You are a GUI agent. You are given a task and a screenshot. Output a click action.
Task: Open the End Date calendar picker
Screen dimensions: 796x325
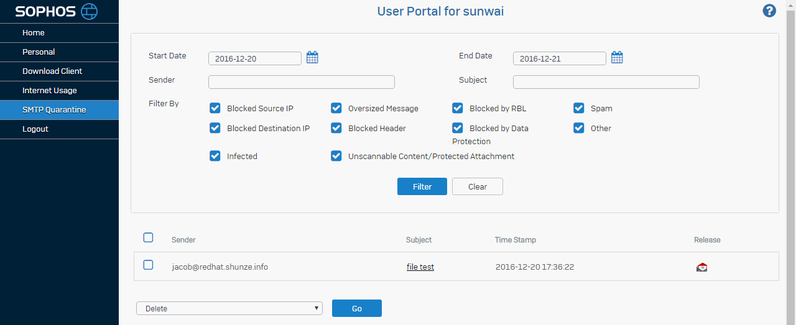click(x=617, y=58)
